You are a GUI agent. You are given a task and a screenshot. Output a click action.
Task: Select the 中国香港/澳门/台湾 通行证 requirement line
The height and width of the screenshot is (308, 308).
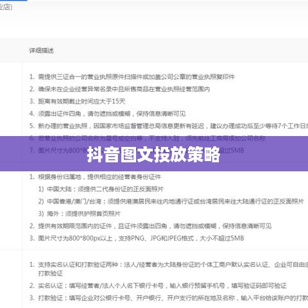point(171,201)
